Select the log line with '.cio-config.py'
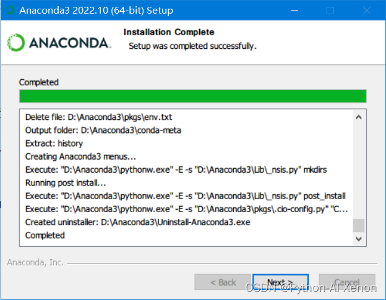The width and height of the screenshot is (386, 300). pos(186,209)
